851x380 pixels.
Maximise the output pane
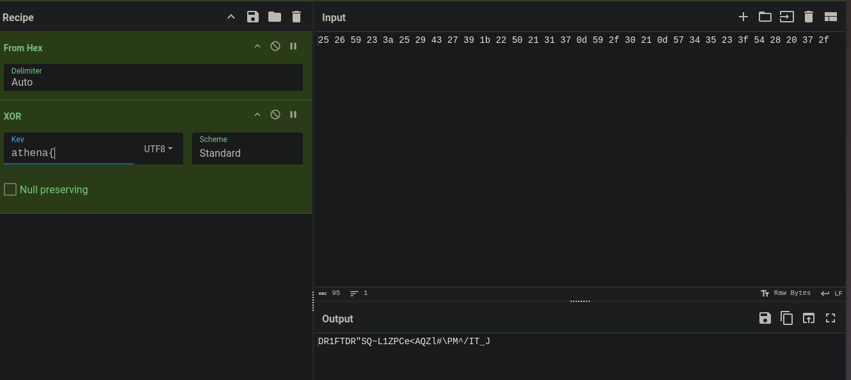click(831, 318)
